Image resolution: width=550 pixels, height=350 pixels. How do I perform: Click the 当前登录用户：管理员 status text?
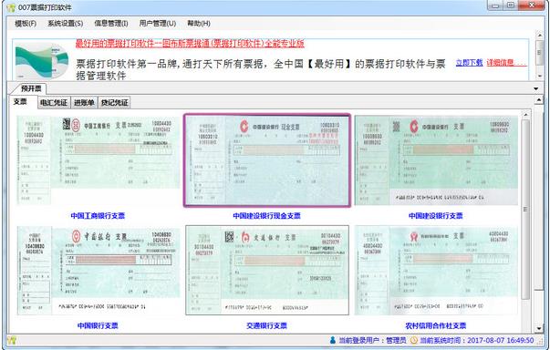(372, 340)
